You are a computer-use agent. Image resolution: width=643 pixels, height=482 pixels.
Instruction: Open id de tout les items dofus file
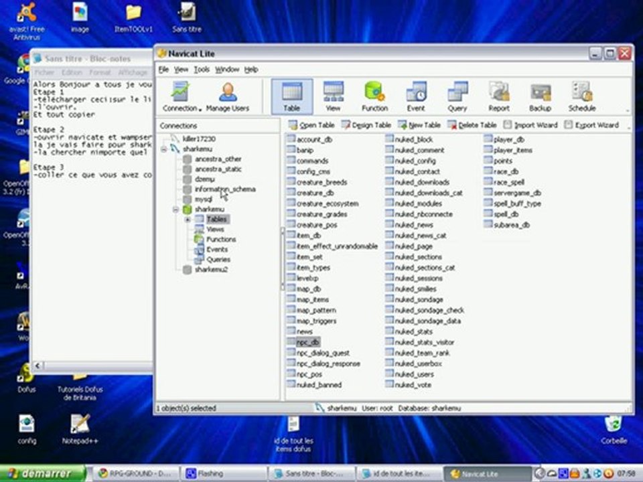[293, 434]
